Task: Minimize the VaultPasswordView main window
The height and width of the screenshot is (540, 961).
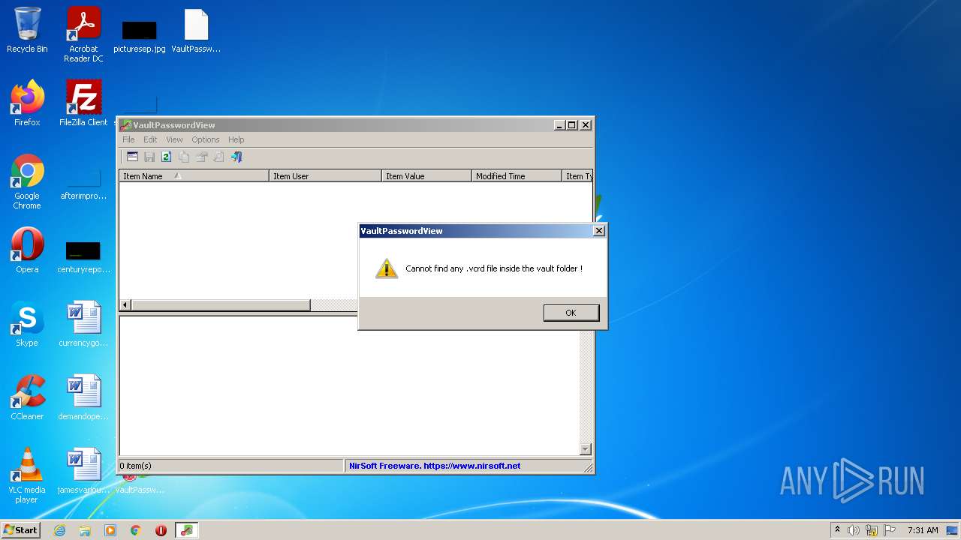Action: (559, 125)
